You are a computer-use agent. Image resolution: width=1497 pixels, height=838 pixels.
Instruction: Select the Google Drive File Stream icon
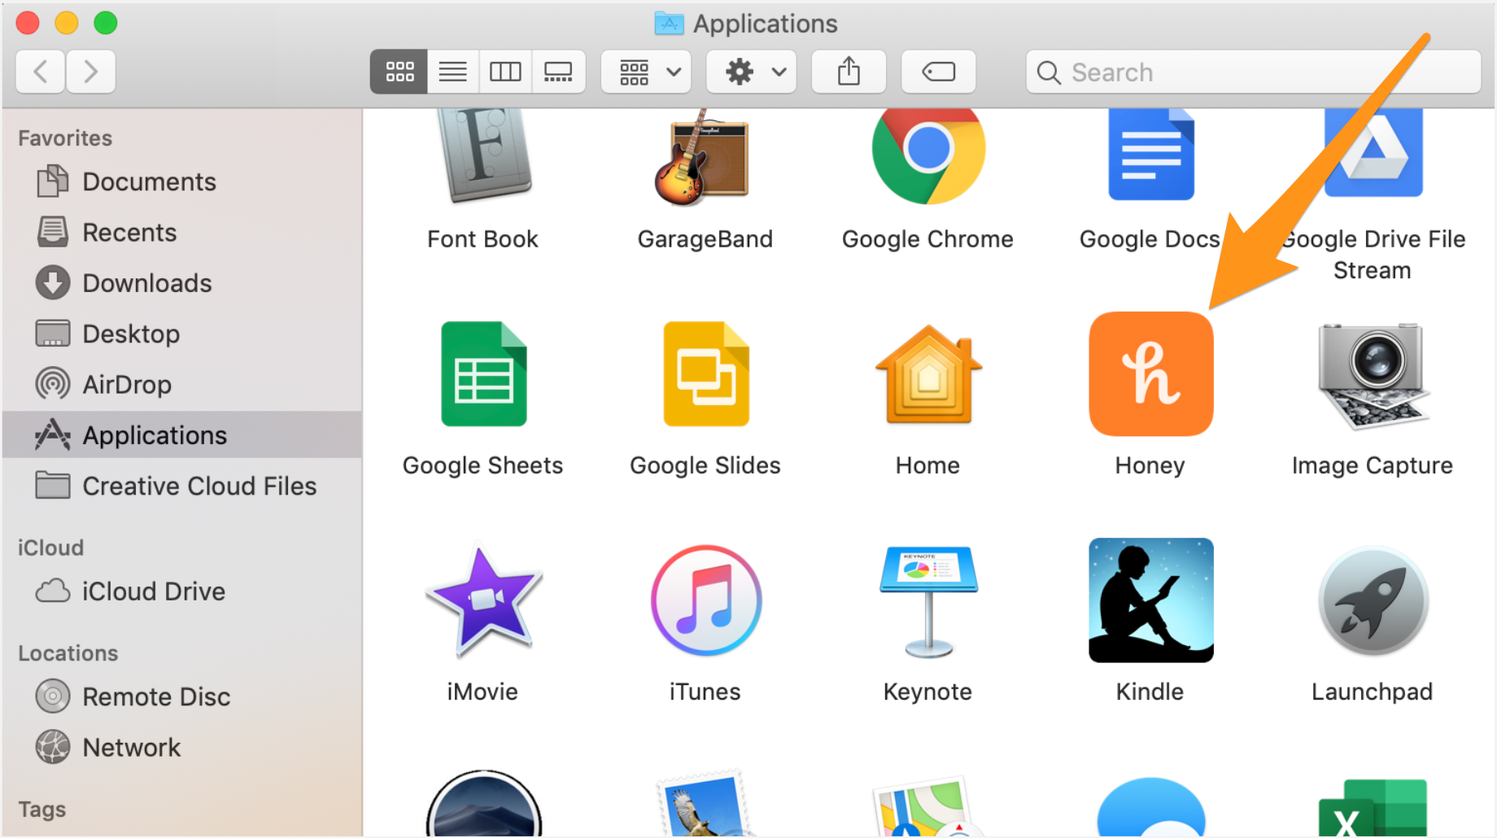coord(1373,153)
